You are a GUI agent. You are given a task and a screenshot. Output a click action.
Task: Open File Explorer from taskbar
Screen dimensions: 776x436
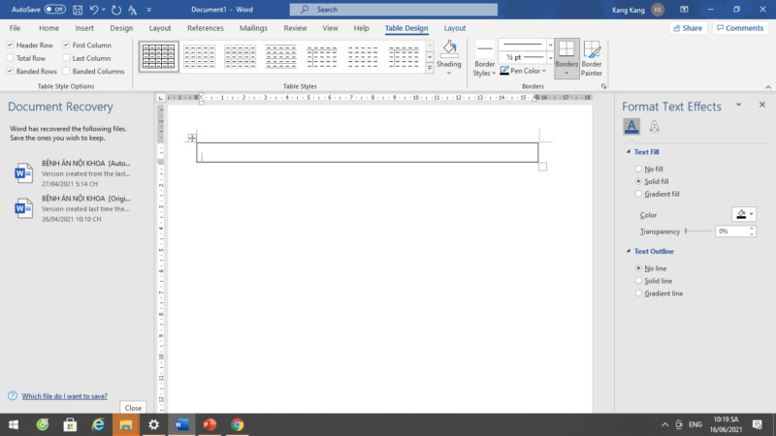(x=126, y=424)
